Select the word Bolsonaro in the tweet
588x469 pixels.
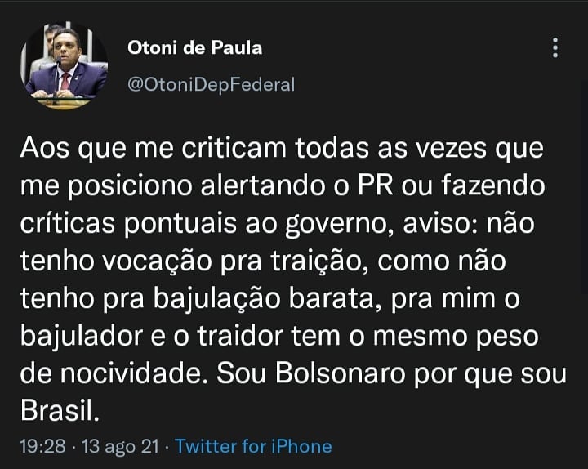click(x=341, y=373)
